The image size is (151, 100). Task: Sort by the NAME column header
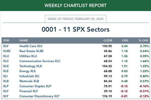[x=24, y=40]
